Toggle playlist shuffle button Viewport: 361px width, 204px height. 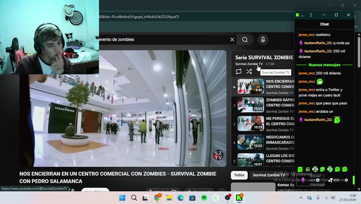[x=249, y=72]
